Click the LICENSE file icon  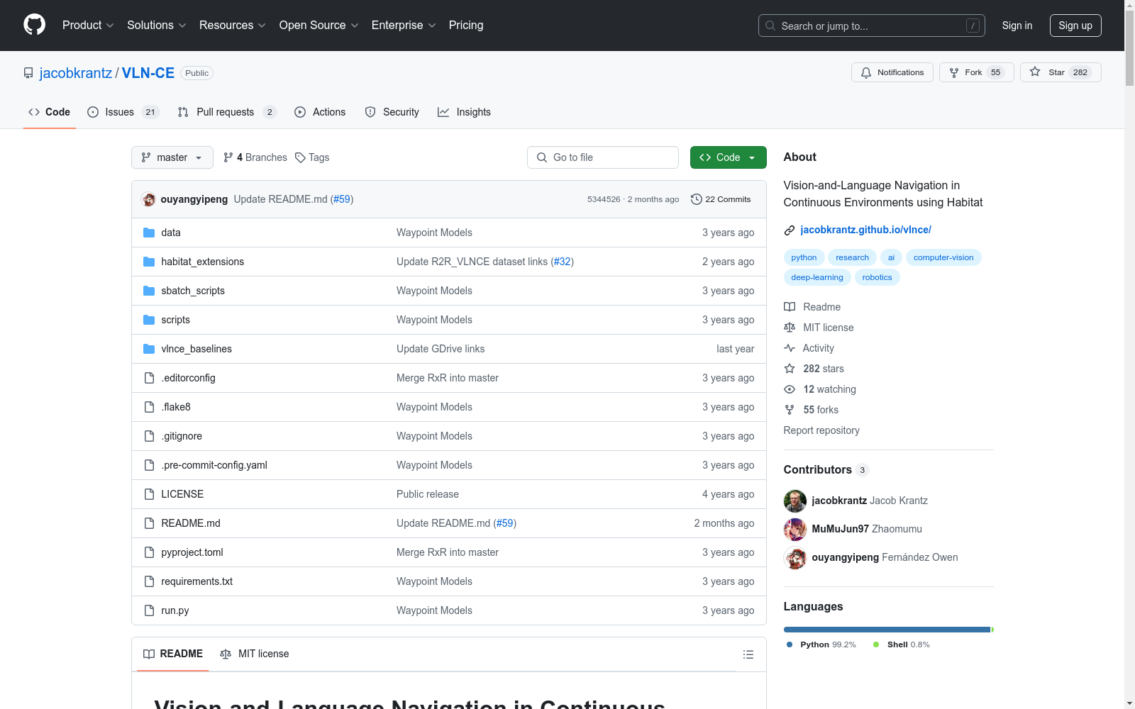[149, 494]
